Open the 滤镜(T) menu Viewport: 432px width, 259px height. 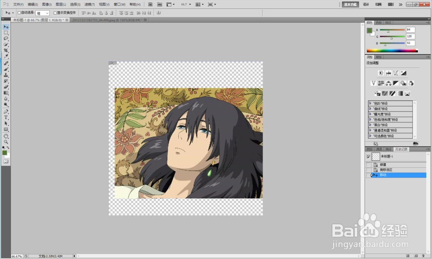(89, 4)
